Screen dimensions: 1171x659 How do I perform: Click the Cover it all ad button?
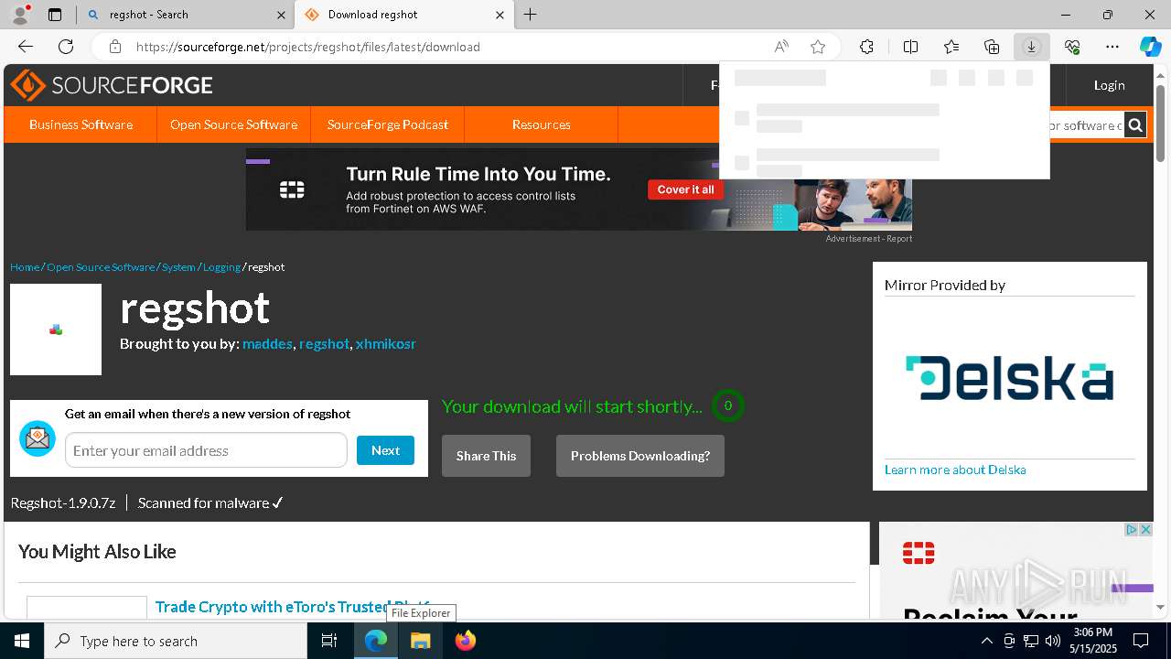point(686,189)
